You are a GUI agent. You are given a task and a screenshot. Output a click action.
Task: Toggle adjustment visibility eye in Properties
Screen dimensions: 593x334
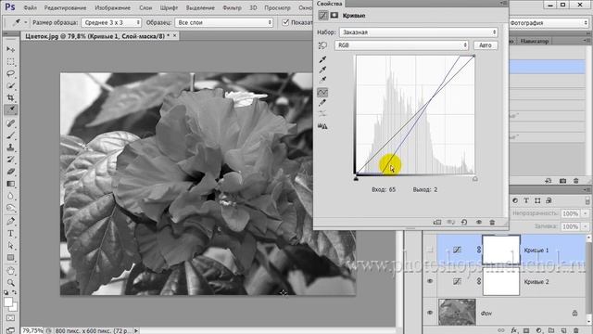[x=478, y=223]
